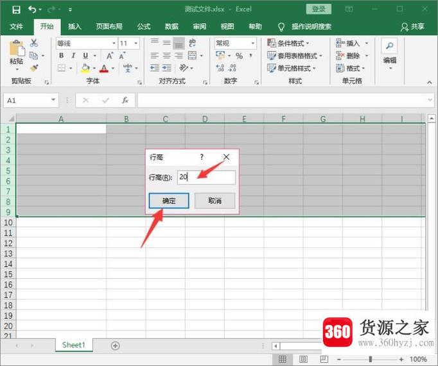Align text to top of cell
Image resolution: width=438 pixels, height=366 pixels.
click(x=155, y=43)
